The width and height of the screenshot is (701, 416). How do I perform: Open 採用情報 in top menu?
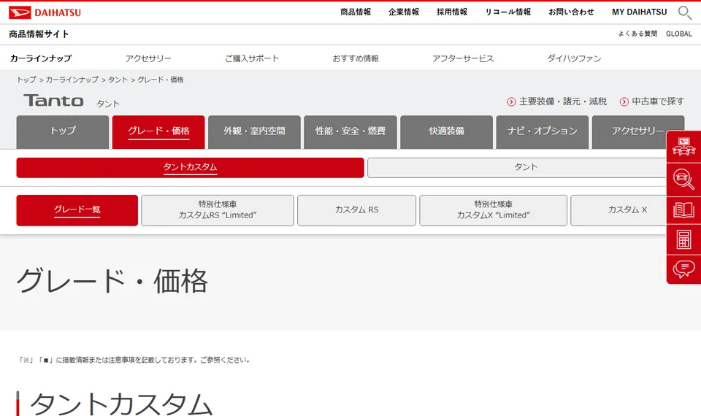pos(452,12)
